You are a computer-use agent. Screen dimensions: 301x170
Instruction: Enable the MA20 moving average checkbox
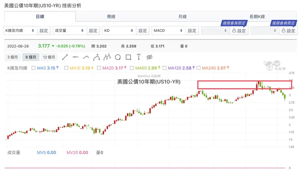point(99,68)
